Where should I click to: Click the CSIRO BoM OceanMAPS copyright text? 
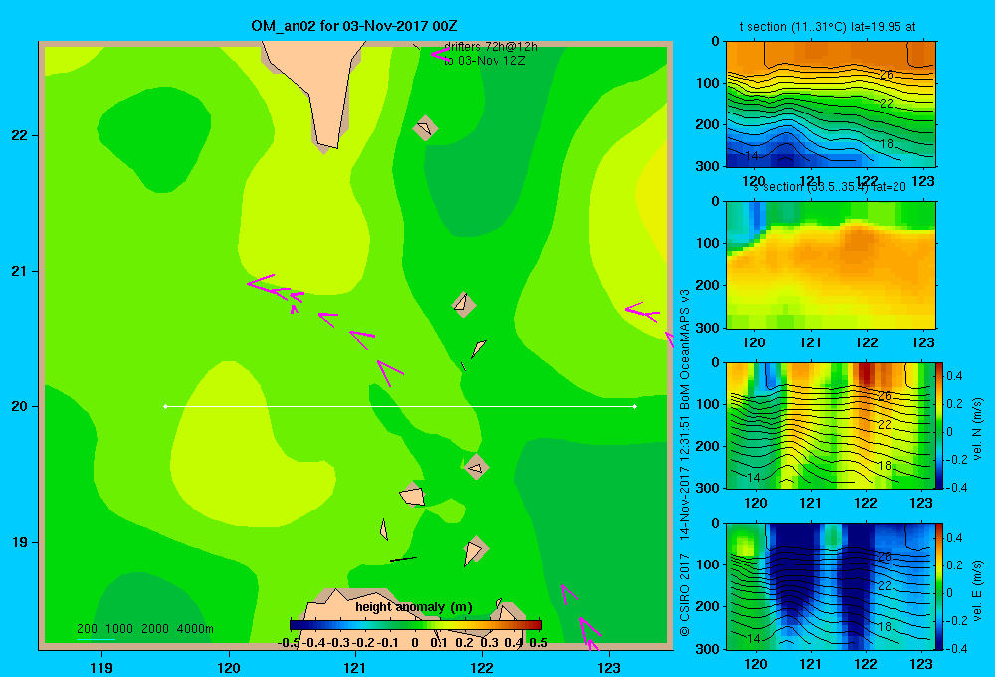tap(685, 462)
